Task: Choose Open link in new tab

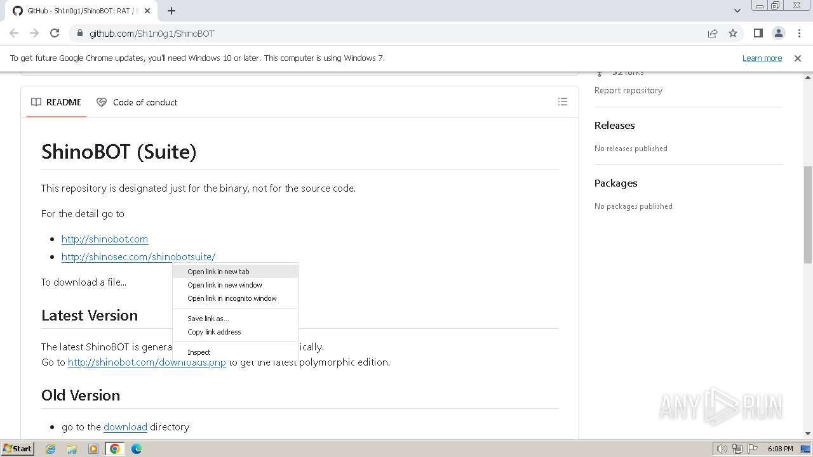Action: point(218,272)
